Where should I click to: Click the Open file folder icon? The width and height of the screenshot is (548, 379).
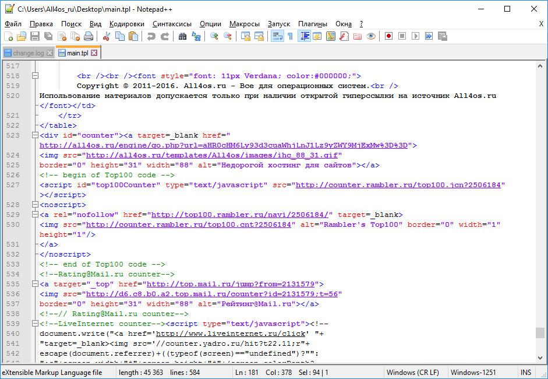22,36
